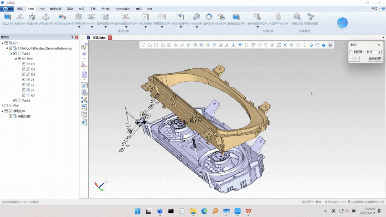Screen dimensions: 386x217
Task: Close the 剖切 panel
Action: 379,45
